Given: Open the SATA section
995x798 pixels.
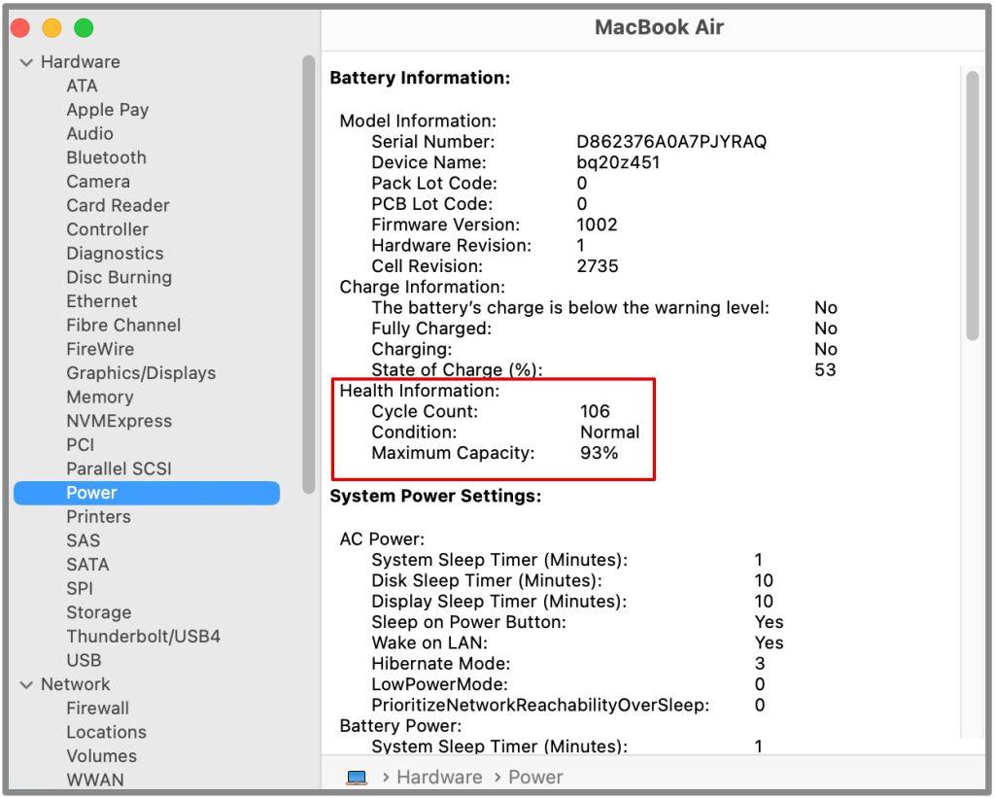Looking at the screenshot, I should [x=87, y=565].
